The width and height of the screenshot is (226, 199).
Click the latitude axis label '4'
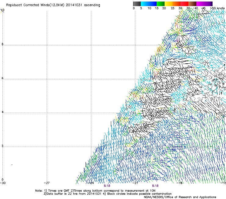click(x=2, y=112)
